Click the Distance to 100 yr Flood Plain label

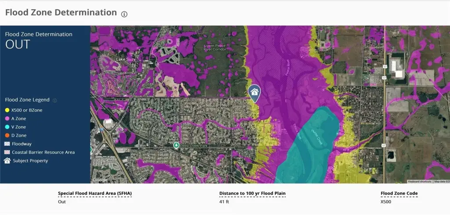(249, 193)
